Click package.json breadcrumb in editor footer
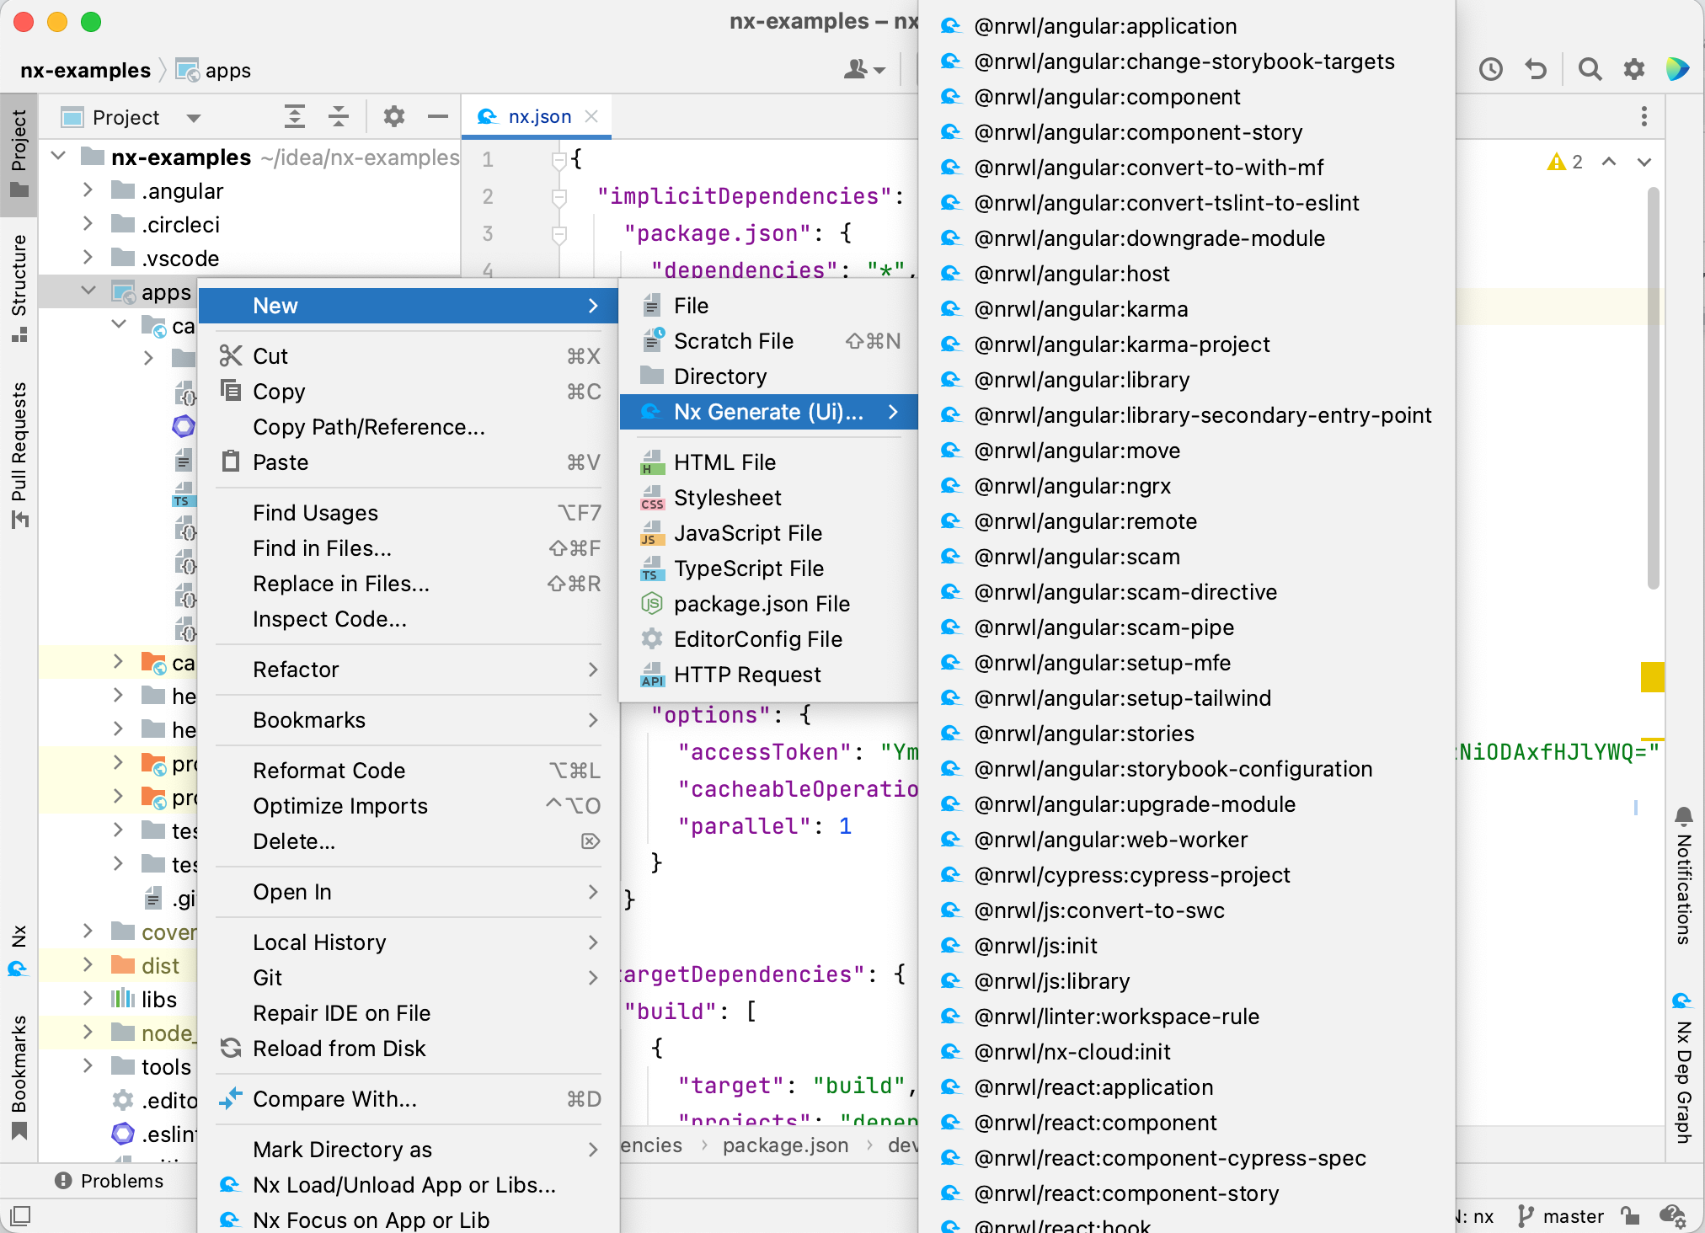 pos(785,1145)
